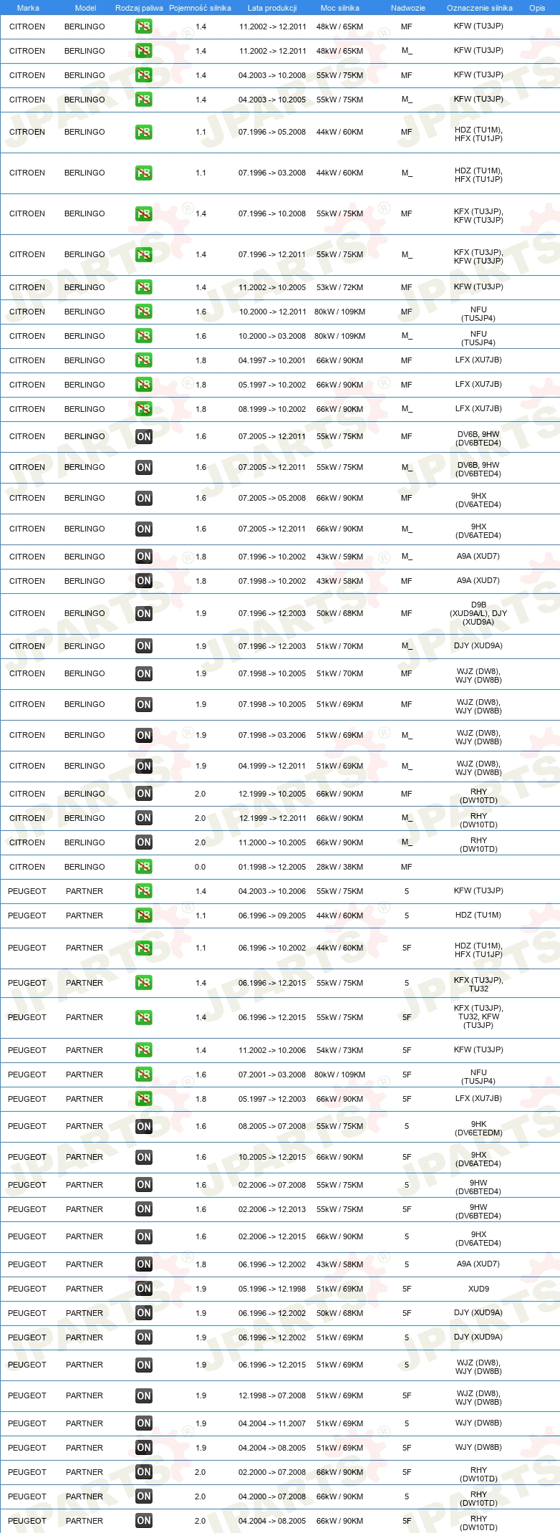Click diesel ON icon in Berlingo 11.2000 -> 10.2005 row
Screen dimensions: 560x1533
point(144,842)
